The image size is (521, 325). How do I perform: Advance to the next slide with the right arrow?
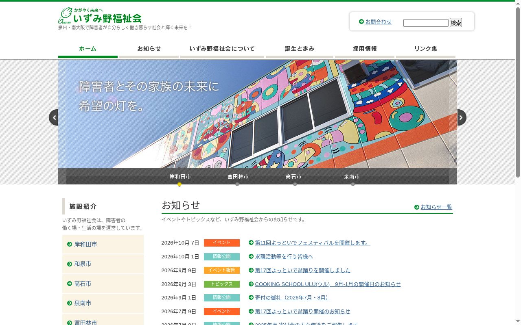tap(462, 117)
